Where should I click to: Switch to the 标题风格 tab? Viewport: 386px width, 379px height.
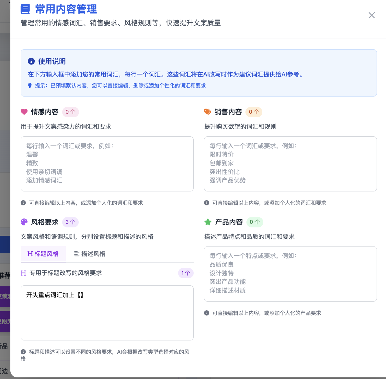[x=43, y=254]
